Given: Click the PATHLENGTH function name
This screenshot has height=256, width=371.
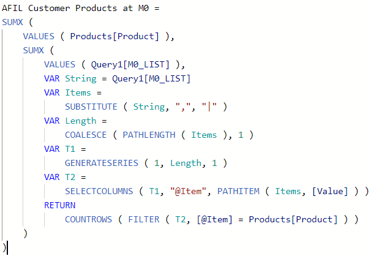Looking at the screenshot, I should tap(149, 135).
